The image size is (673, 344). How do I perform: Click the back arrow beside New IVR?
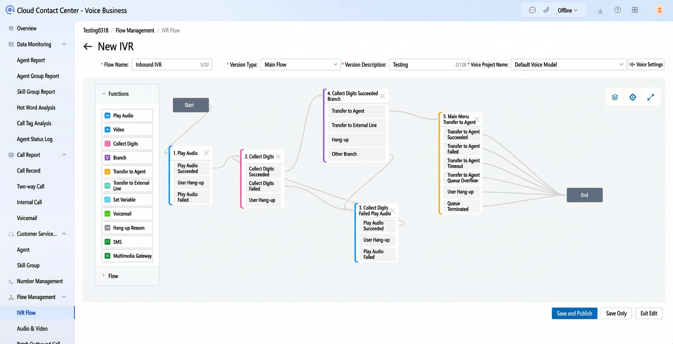point(87,47)
